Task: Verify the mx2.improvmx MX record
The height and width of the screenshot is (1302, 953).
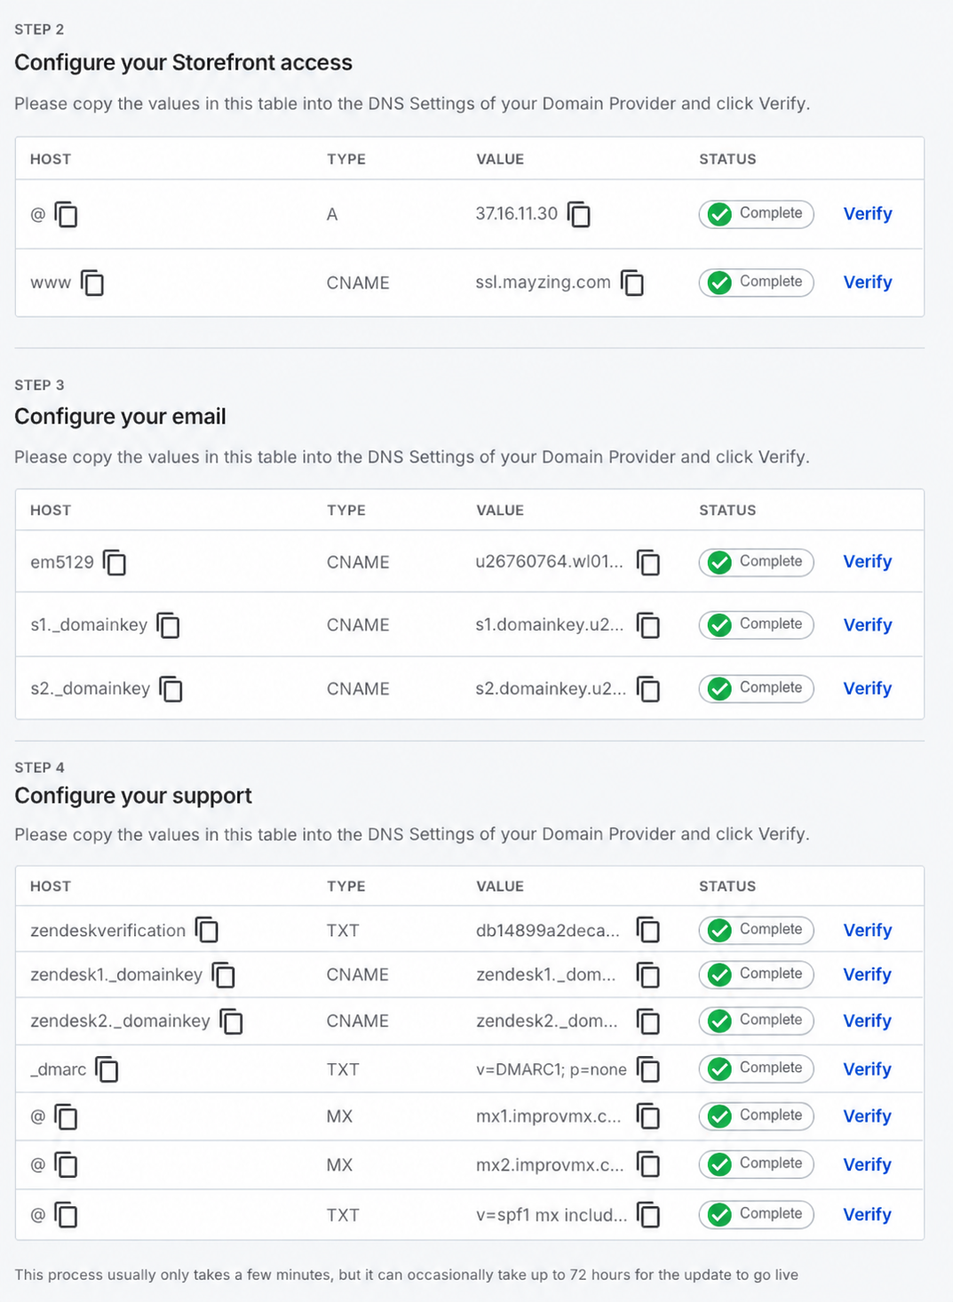Action: coord(868,1164)
